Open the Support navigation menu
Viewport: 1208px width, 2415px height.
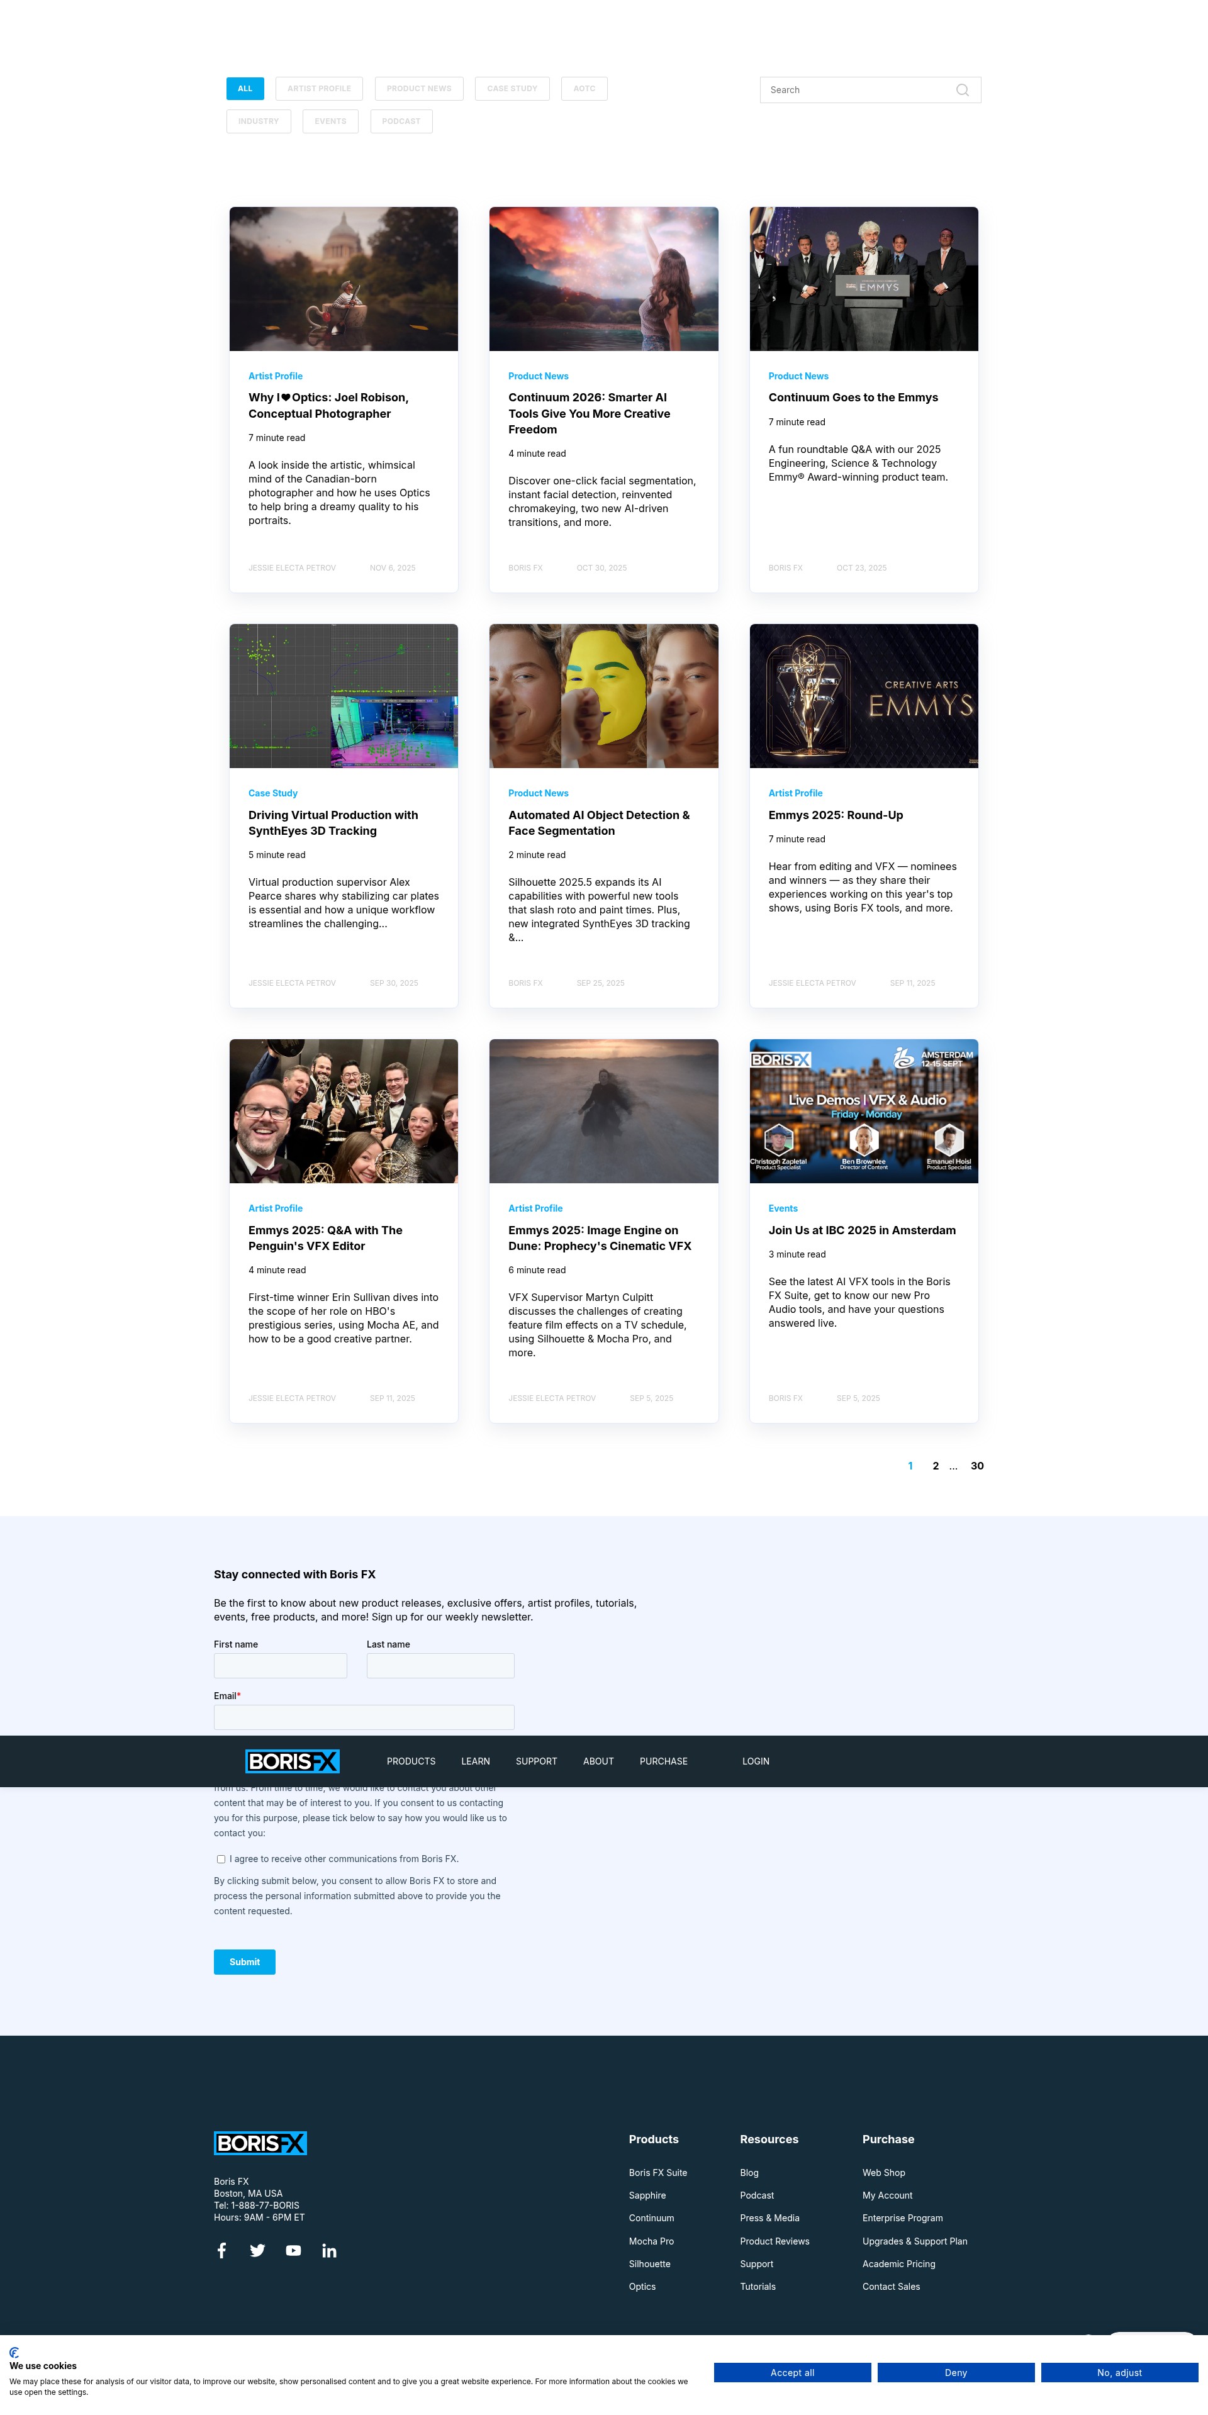(x=537, y=1761)
